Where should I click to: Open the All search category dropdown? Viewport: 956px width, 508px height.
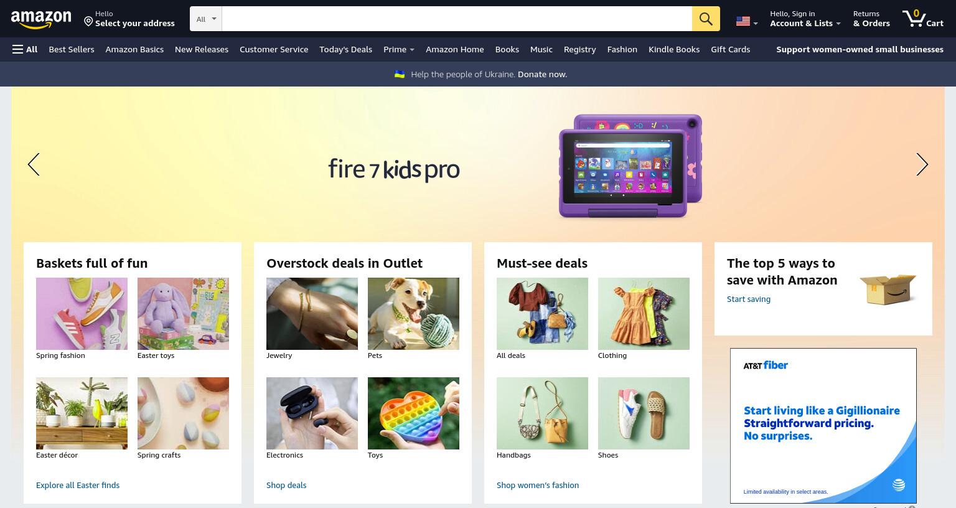[206, 19]
